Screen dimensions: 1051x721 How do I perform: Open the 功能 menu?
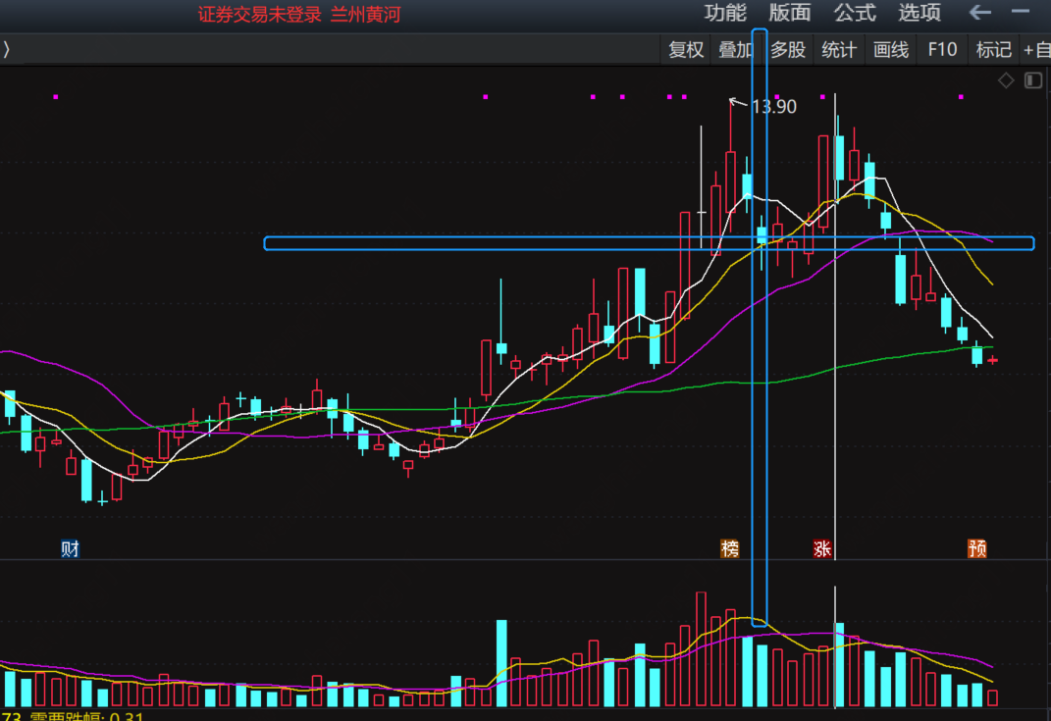pos(725,13)
